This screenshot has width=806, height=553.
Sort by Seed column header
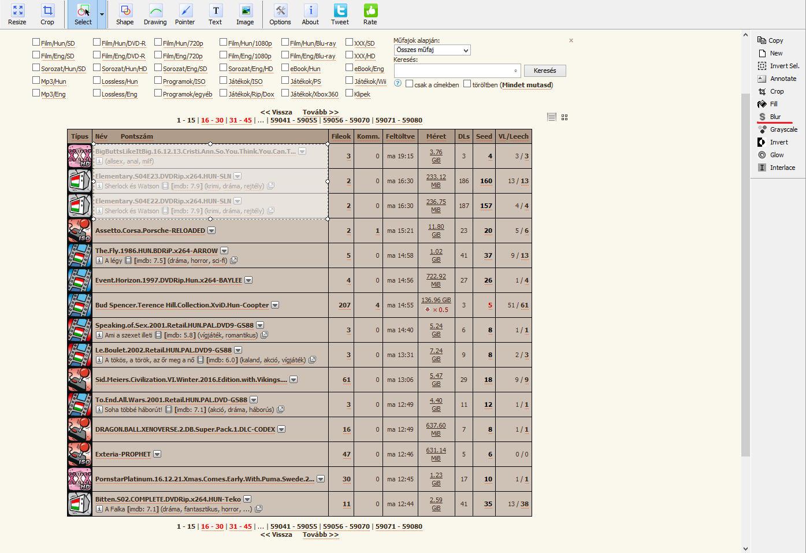pos(484,136)
